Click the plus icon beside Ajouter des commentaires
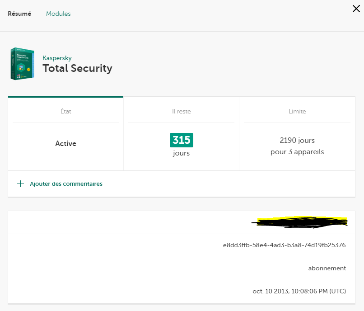The image size is (364, 311). [x=20, y=184]
